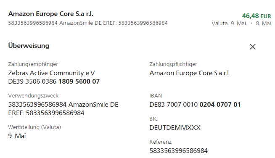Click Zebras Active Community e.V recipient name
Image resolution: width=275 pixels, height=158 pixels.
tap(51, 73)
